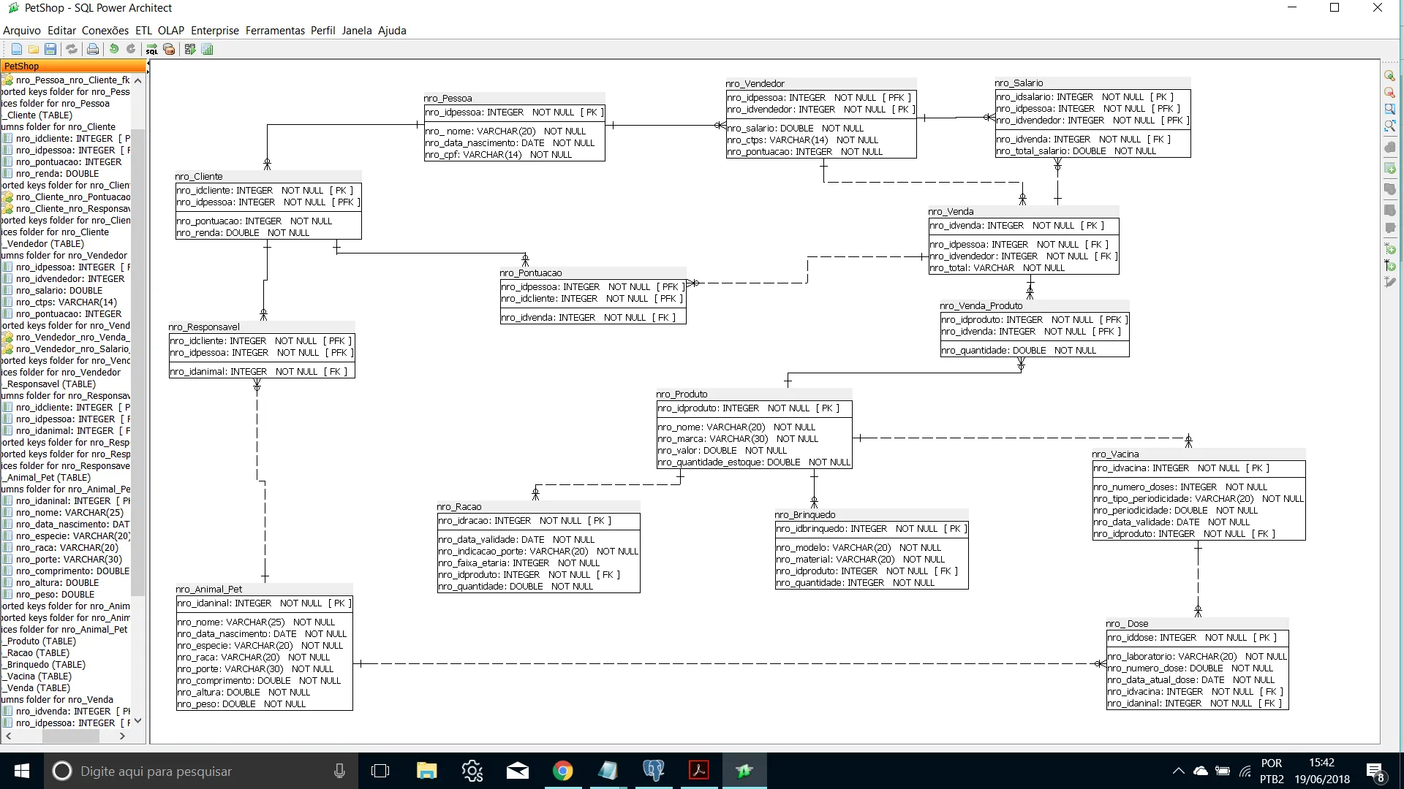Click the Print icon in toolbar
Image resolution: width=1404 pixels, height=789 pixels.
(x=93, y=50)
